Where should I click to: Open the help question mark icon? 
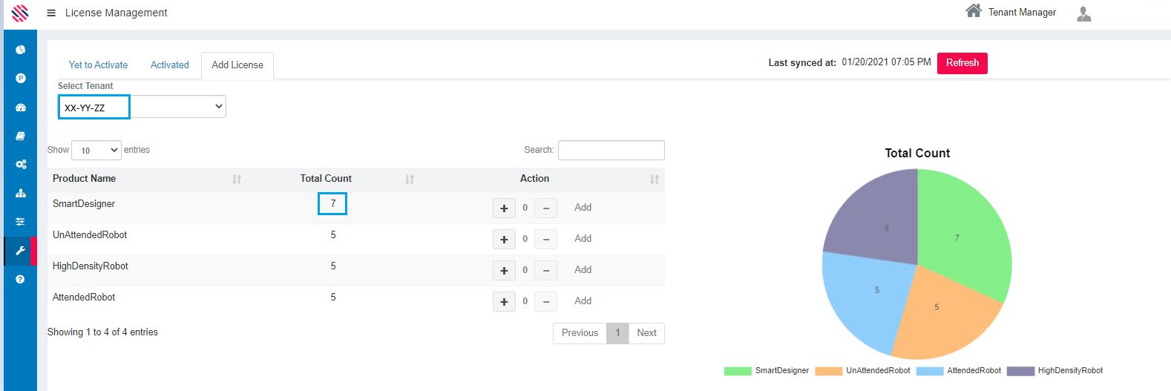coord(21,280)
